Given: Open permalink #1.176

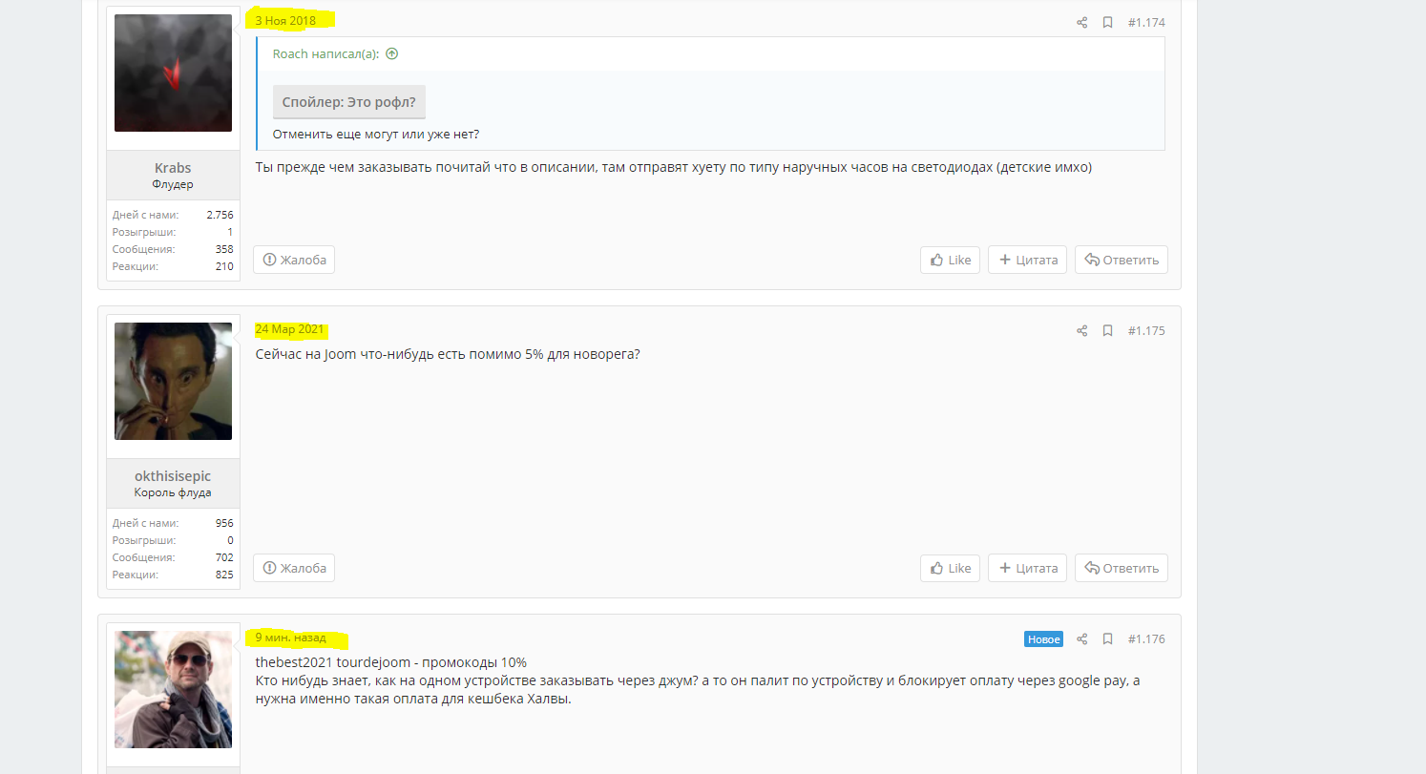Looking at the screenshot, I should pyautogui.click(x=1146, y=638).
